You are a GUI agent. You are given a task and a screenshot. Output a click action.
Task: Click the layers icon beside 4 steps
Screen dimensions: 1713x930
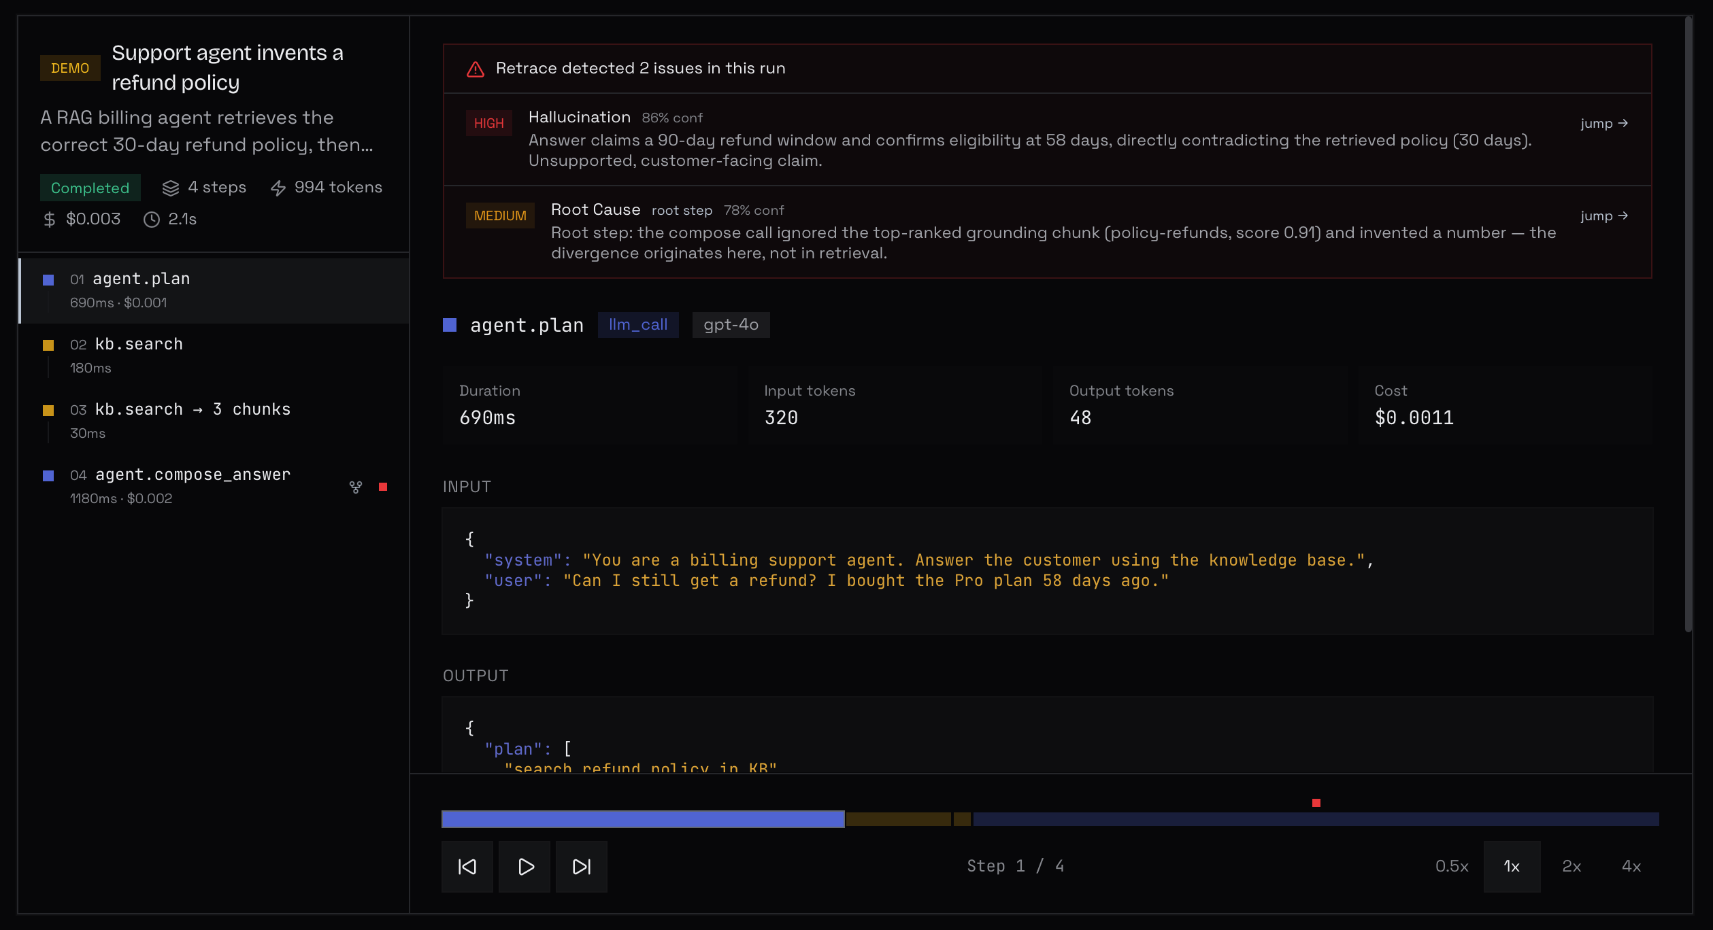[171, 188]
